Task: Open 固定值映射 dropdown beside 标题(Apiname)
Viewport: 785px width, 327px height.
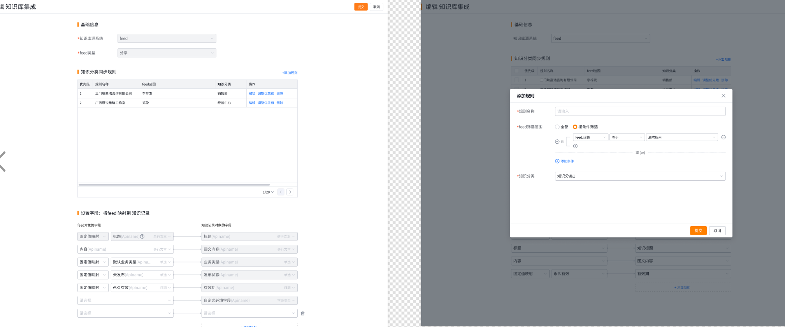Action: pos(93,236)
